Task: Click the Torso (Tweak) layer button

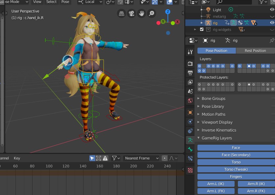Action: [236, 169]
